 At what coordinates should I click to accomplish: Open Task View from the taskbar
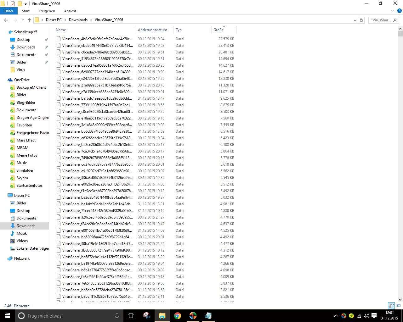tap(131, 316)
